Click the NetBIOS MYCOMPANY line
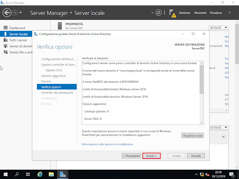The image size is (239, 179). click(x=111, y=82)
